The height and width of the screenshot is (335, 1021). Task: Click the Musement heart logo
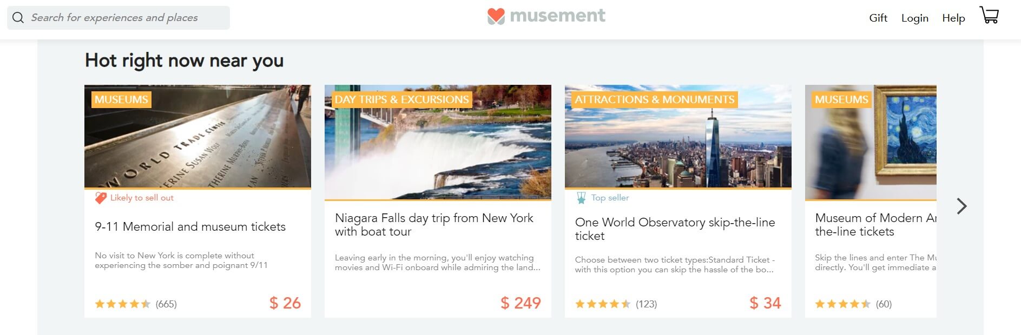coord(496,16)
